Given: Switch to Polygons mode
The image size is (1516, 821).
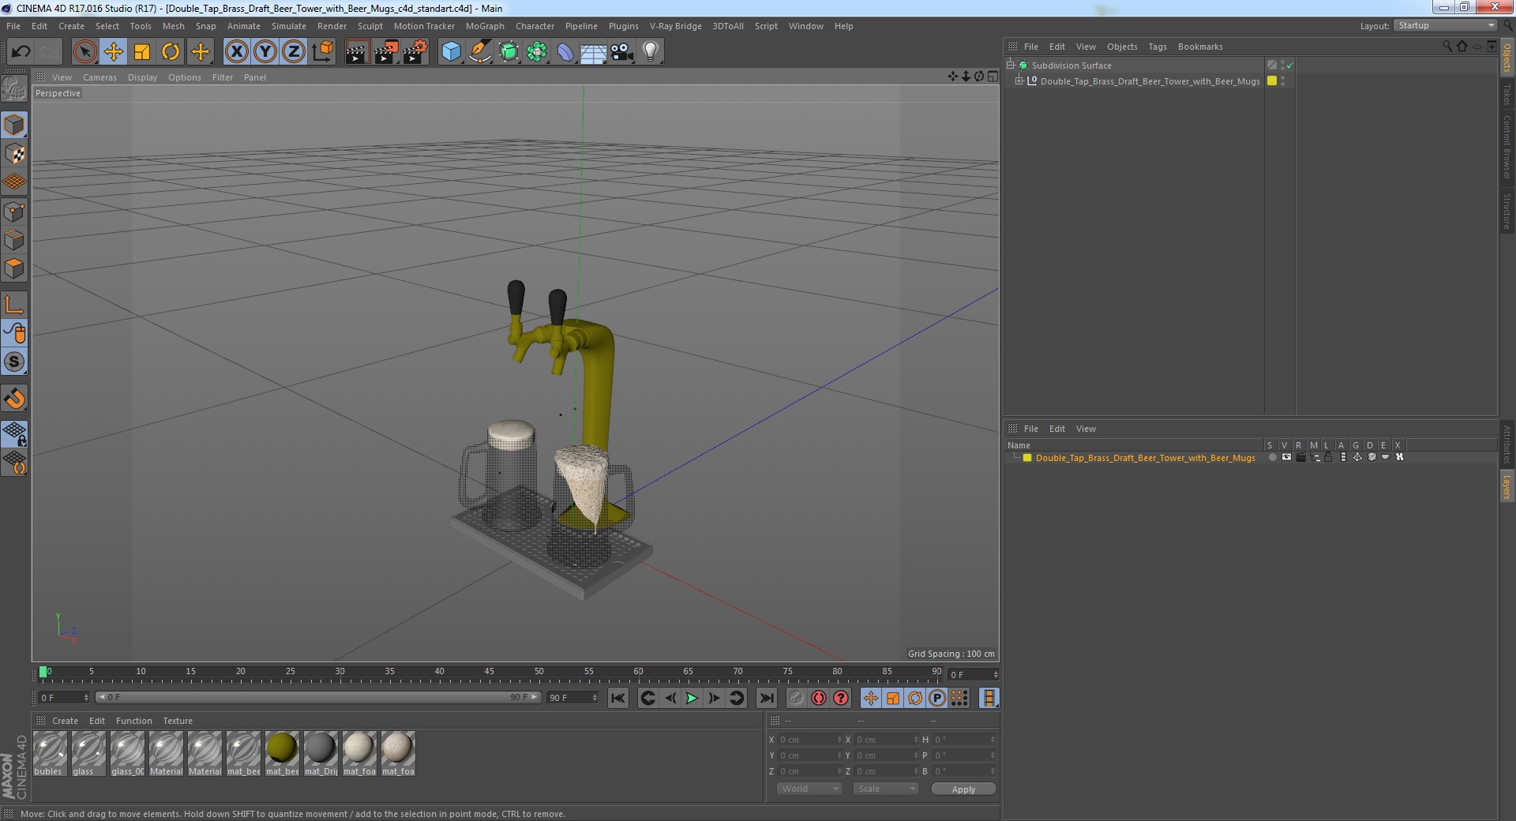Looking at the screenshot, I should [x=14, y=268].
